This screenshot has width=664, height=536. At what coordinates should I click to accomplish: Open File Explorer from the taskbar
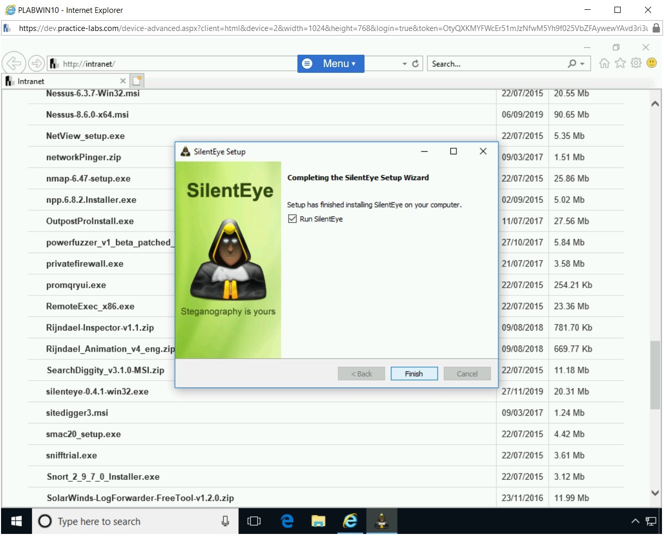(318, 522)
